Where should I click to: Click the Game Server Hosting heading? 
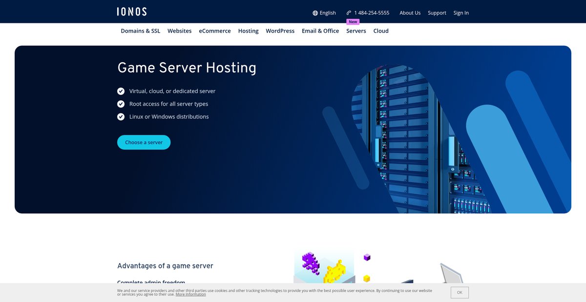click(187, 68)
